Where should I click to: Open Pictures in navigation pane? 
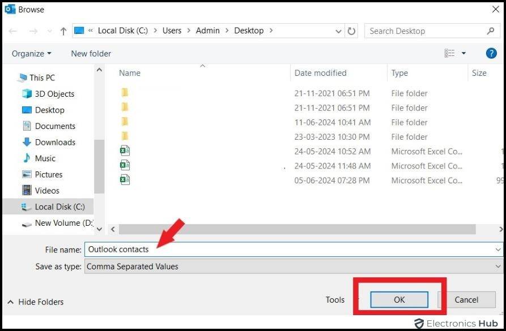pos(48,174)
